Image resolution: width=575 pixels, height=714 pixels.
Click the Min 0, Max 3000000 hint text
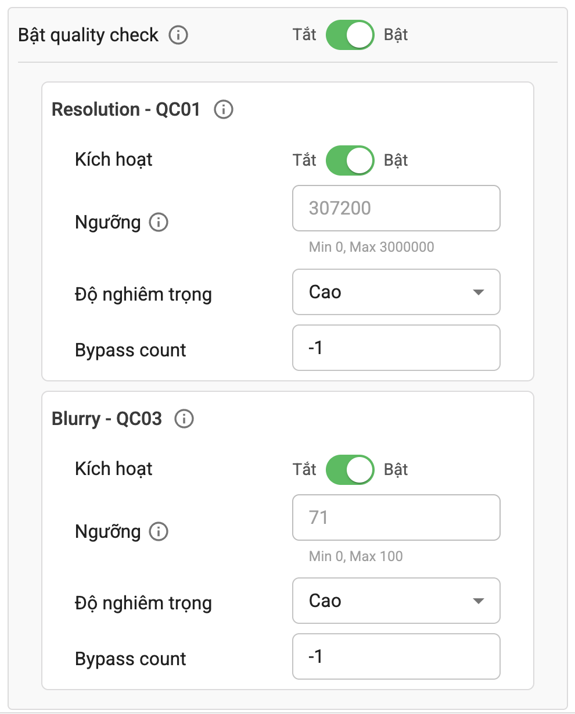(371, 247)
